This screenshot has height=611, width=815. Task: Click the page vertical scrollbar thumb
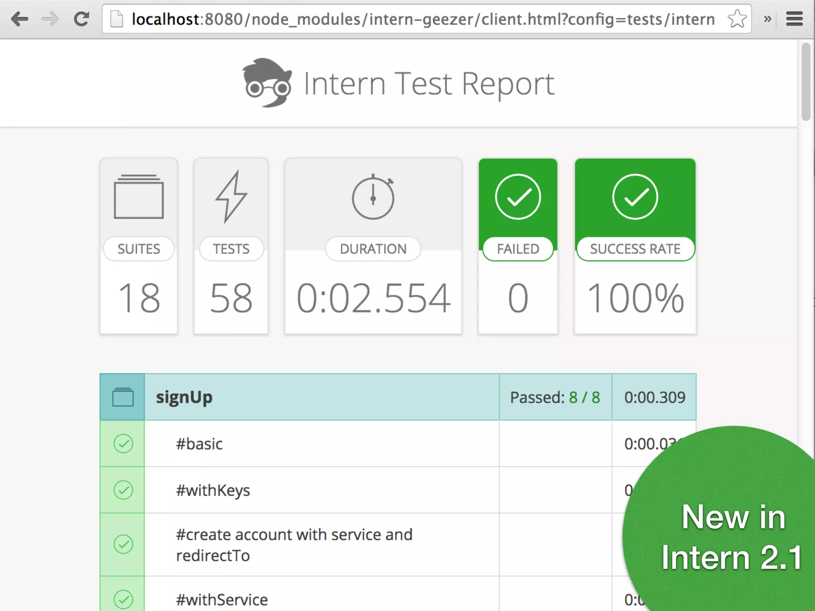pyautogui.click(x=806, y=82)
